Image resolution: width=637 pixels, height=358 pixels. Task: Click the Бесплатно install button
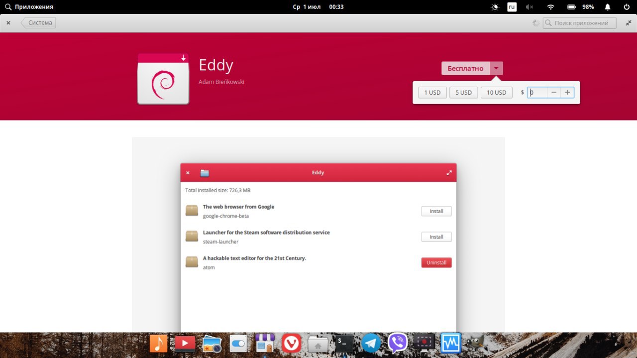click(x=465, y=68)
